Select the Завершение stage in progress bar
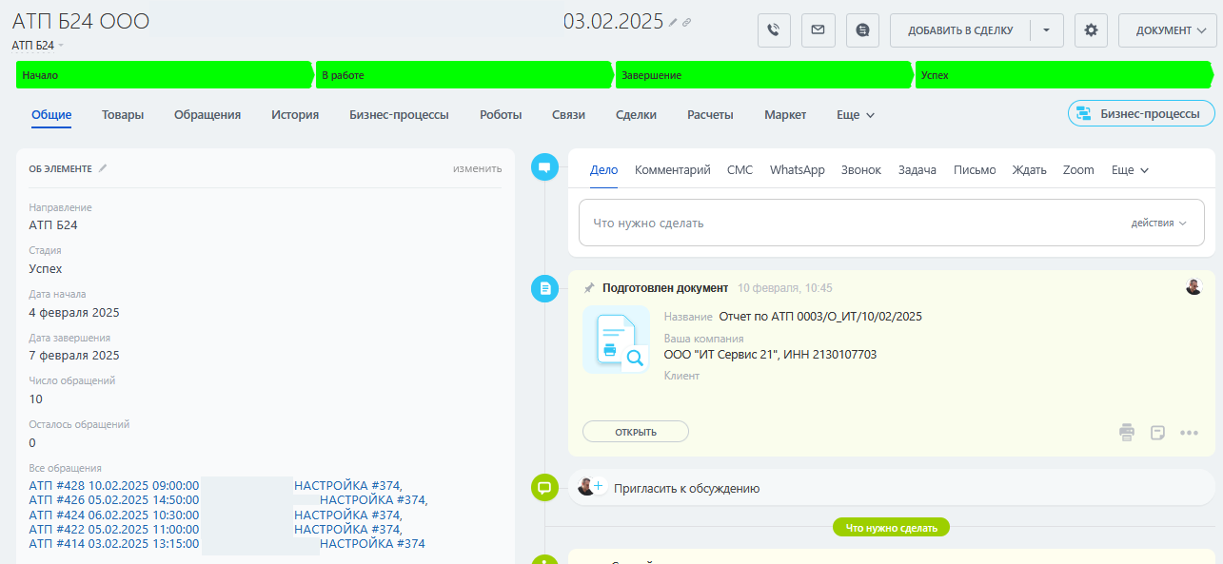Viewport: 1223px width, 564px height. (761, 75)
